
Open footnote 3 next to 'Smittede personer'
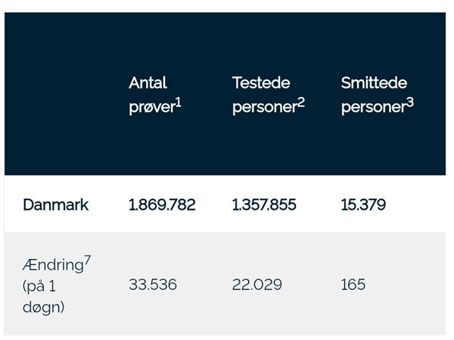tap(410, 102)
